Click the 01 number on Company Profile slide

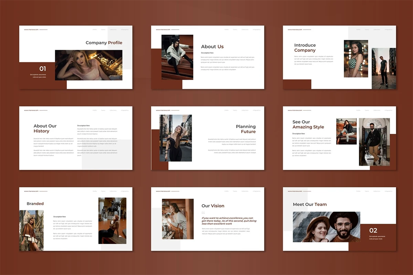(43, 69)
